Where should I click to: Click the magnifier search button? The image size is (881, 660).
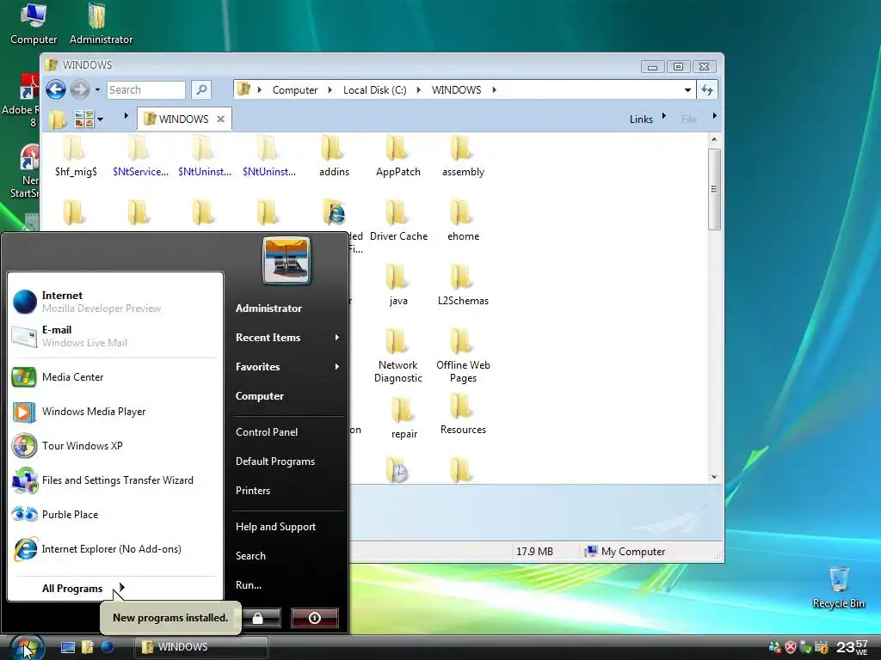coord(201,89)
